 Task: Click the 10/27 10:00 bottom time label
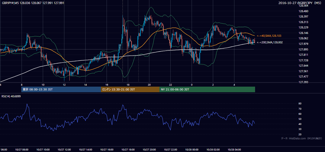pyautogui.click(x=43, y=150)
